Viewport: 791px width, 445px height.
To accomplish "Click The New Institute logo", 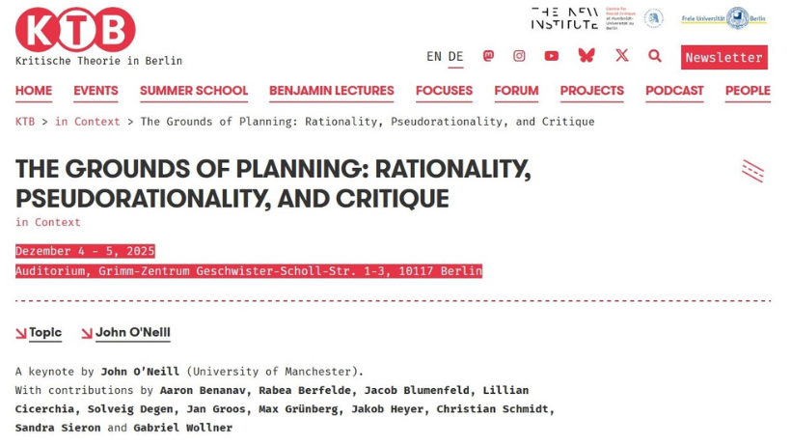I will pyautogui.click(x=565, y=18).
